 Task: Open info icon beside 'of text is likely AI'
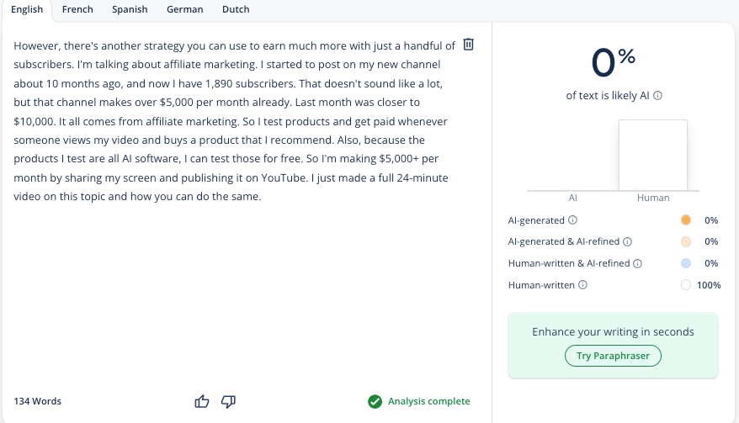[658, 96]
